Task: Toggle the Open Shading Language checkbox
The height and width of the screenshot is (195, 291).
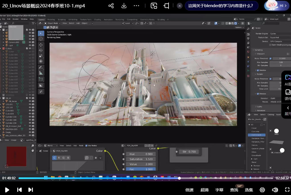Action: pos(270,45)
